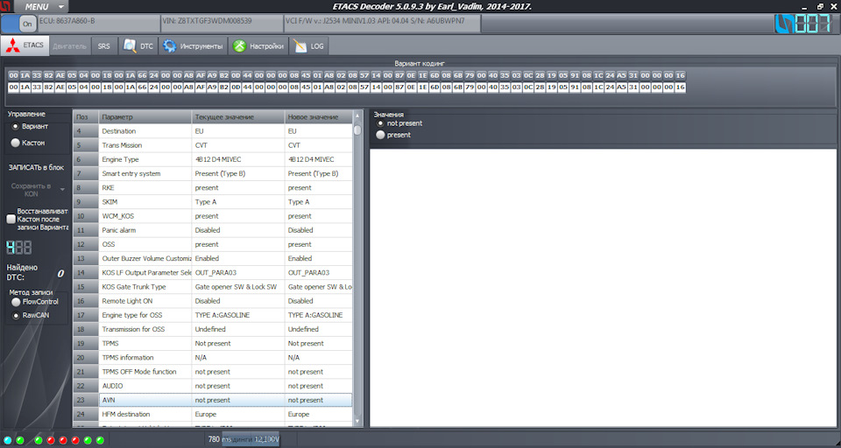Select the HFM destination row
The image size is (841, 448).
[213, 414]
